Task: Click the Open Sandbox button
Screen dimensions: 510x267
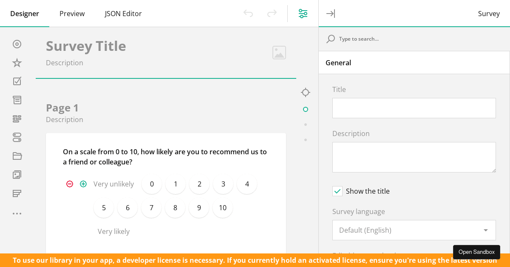Action: pyautogui.click(x=476, y=252)
